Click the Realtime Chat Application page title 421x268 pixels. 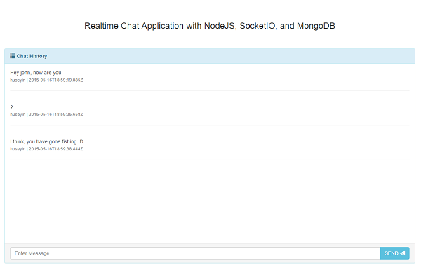click(210, 26)
